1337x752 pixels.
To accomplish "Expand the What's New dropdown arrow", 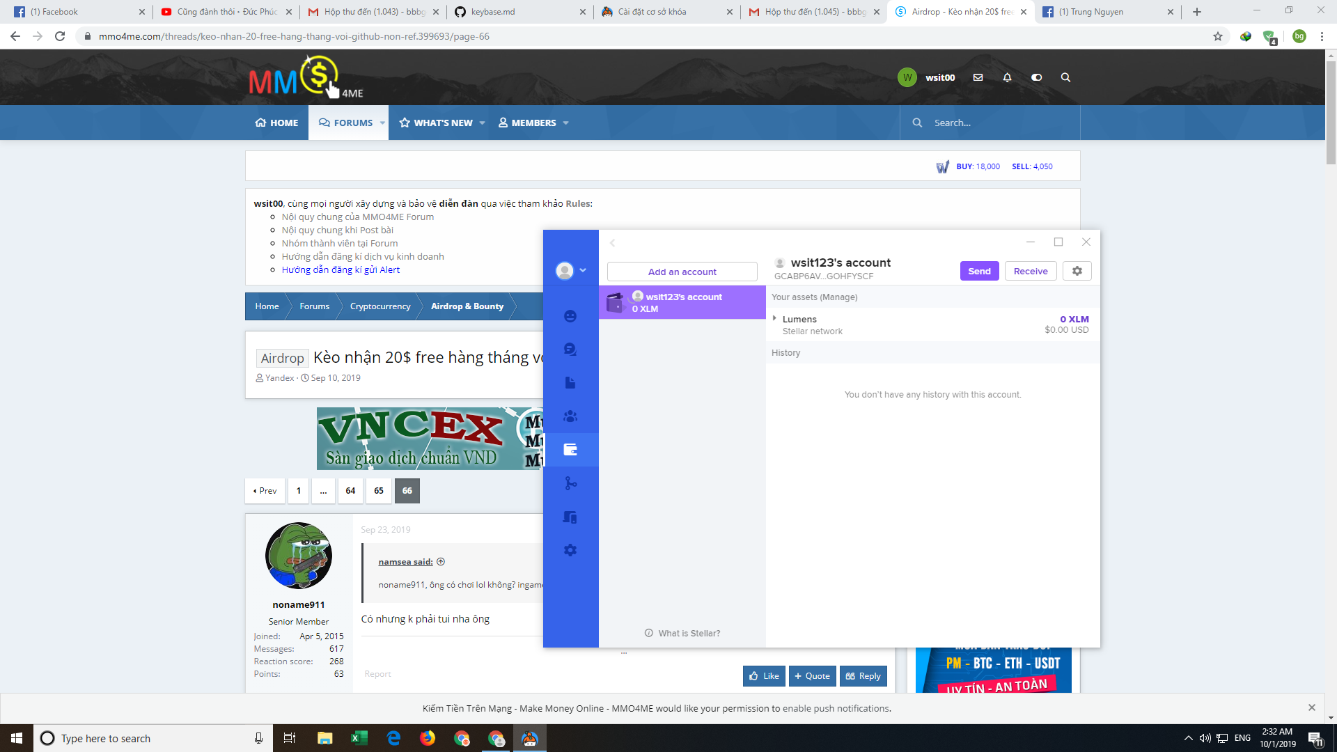I will pos(483,123).
